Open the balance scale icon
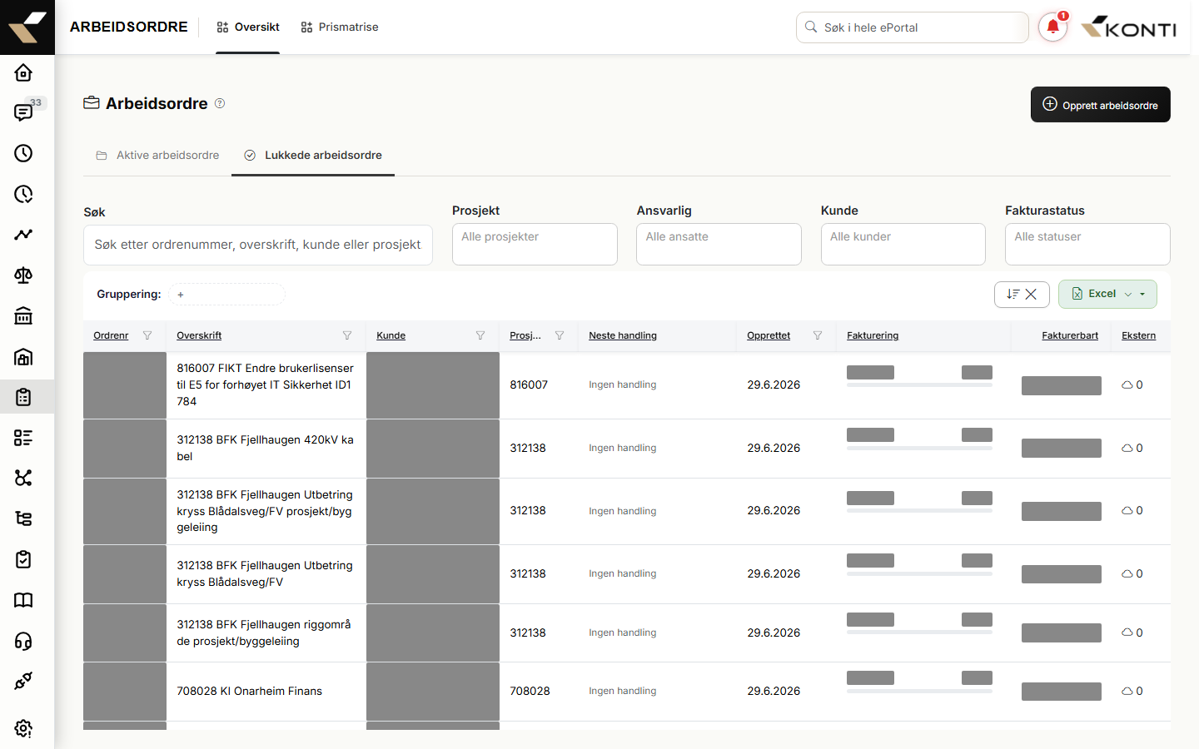Viewport: 1199px width, 749px height. [23, 275]
